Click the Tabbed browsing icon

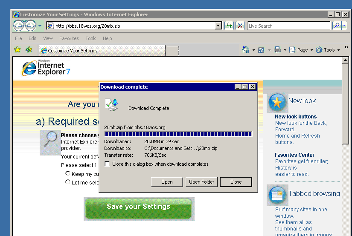[277, 195]
